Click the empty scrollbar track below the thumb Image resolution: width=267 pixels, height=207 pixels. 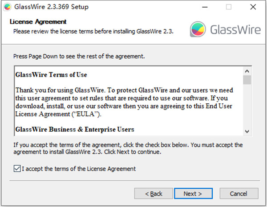(247, 106)
